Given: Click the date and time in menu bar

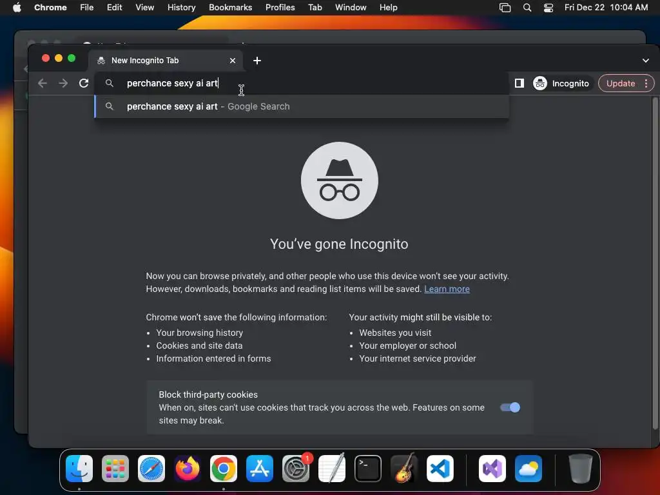Looking at the screenshot, I should (606, 8).
